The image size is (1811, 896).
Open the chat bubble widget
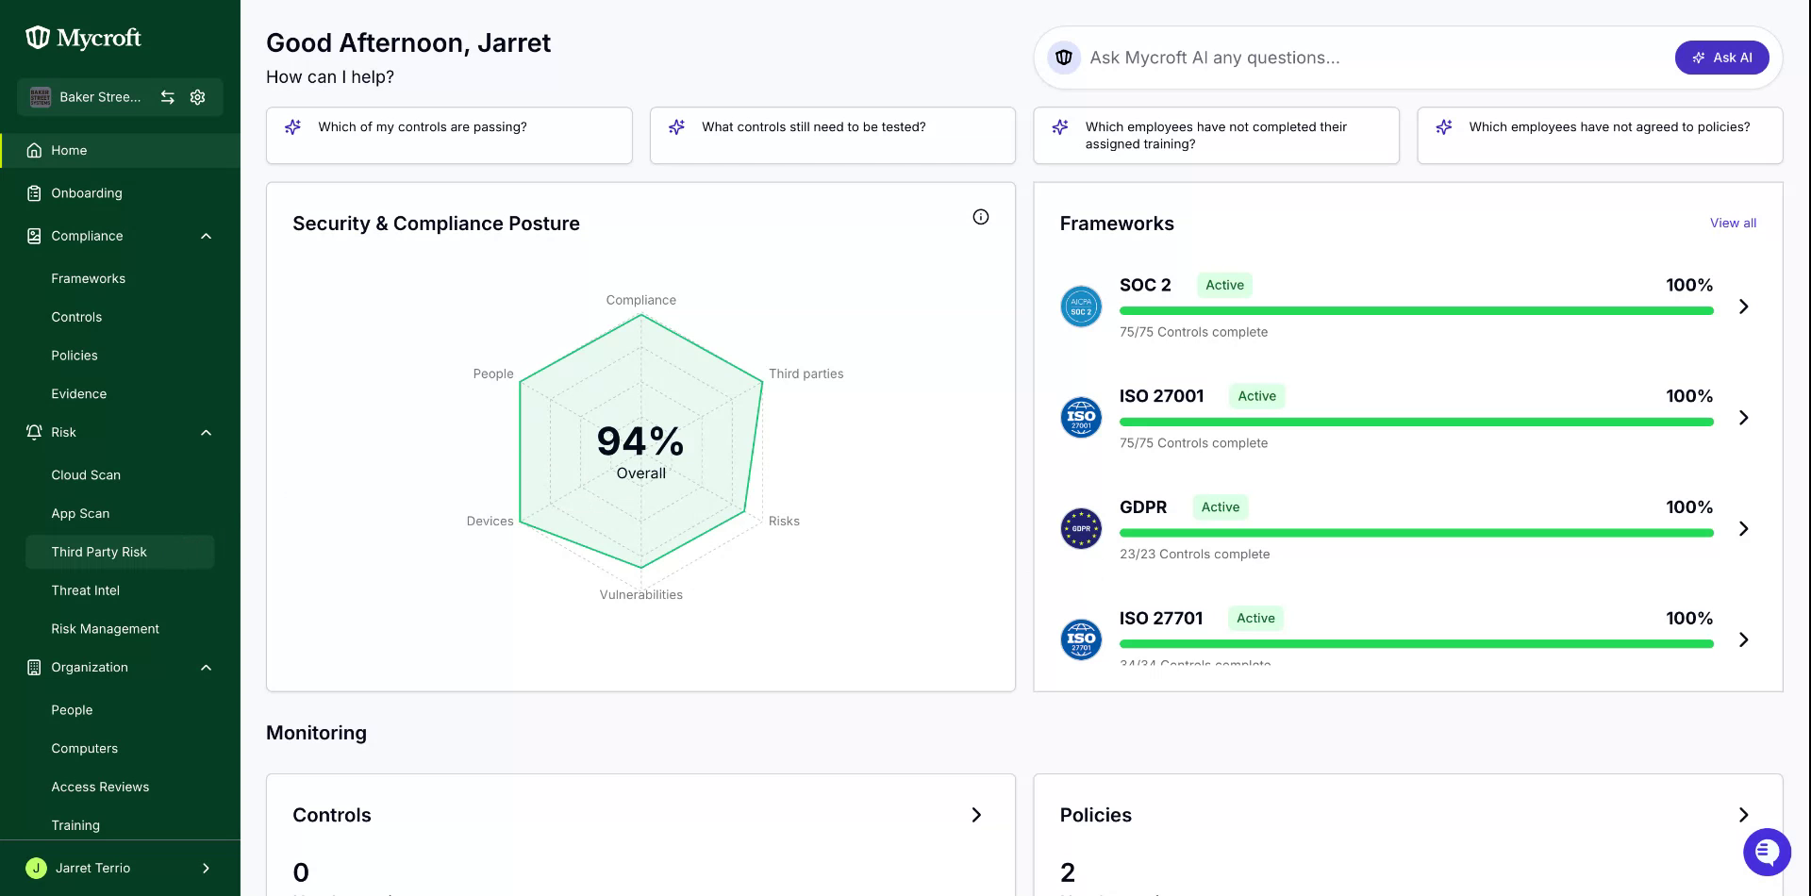click(1767, 852)
